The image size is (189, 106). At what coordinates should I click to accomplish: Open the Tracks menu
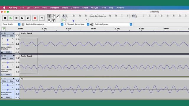pos(65,8)
